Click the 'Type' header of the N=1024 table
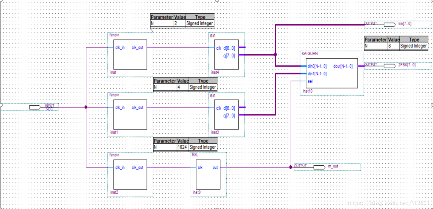Image resolution: width=433 pixels, height=209 pixels. (x=203, y=141)
